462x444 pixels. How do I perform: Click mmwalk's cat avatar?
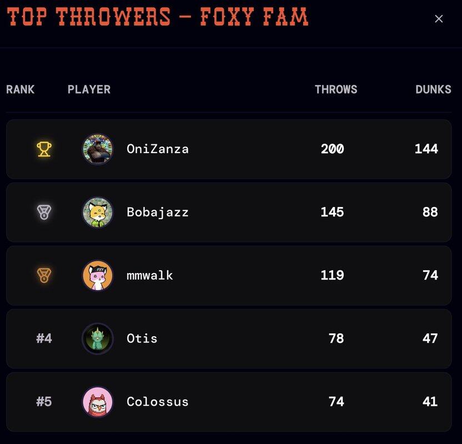pyautogui.click(x=98, y=275)
